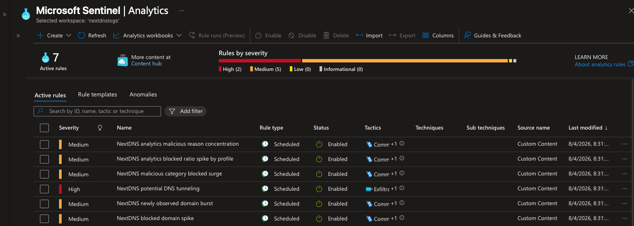Viewport: 634px width, 226px height.
Task: Switch to Rule templates tab
Action: click(97, 94)
